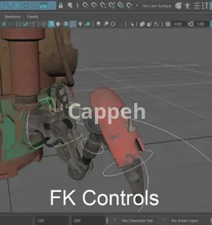Click the exposure icon before 0.00
The width and height of the screenshot is (212, 225).
click(x=168, y=24)
